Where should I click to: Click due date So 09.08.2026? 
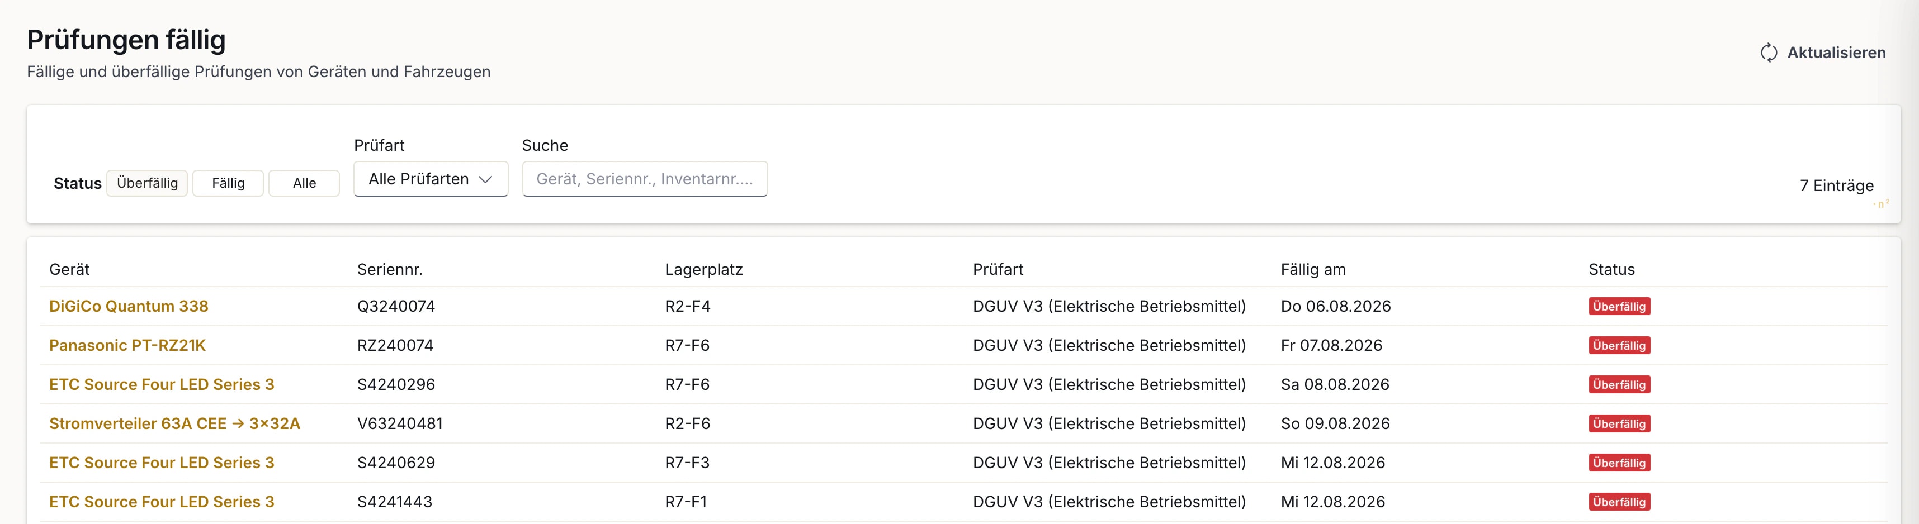pyautogui.click(x=1335, y=423)
